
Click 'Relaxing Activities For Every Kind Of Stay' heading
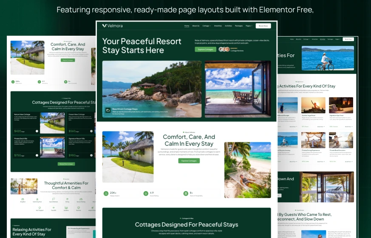click(x=32, y=232)
